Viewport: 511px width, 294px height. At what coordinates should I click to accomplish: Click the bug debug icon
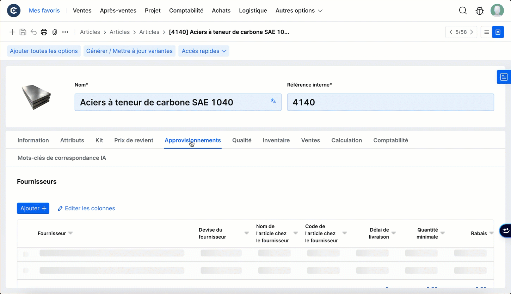pos(480,11)
